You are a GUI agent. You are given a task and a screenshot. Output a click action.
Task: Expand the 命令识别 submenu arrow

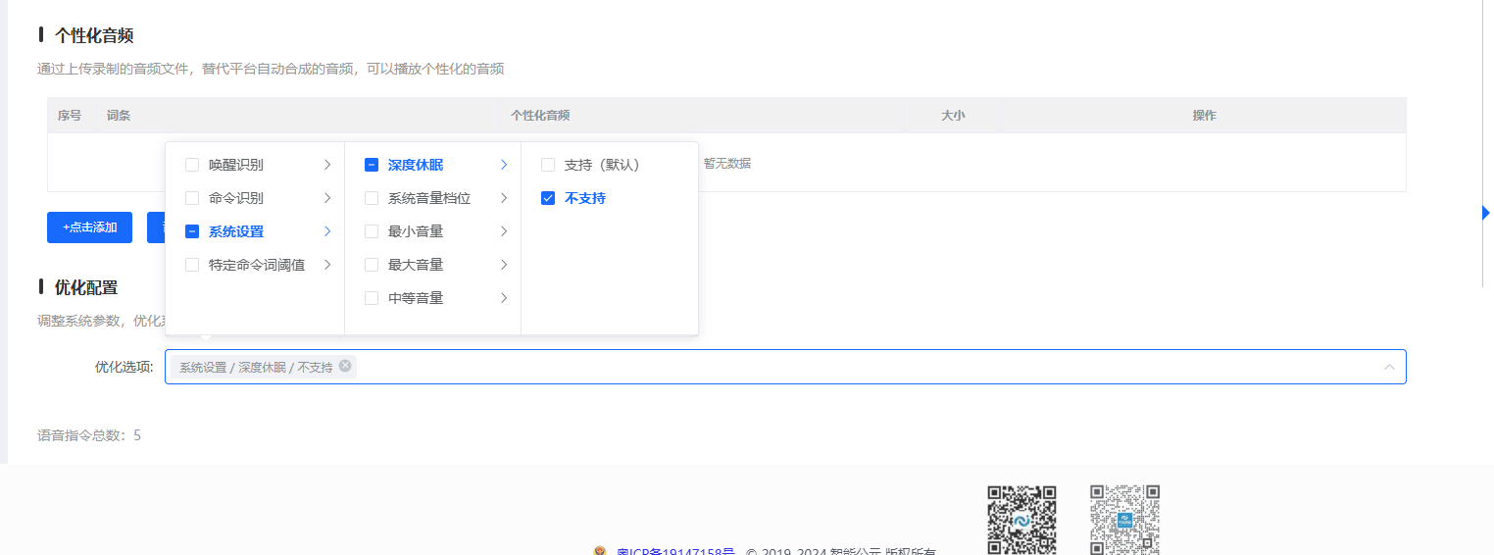pyautogui.click(x=327, y=198)
